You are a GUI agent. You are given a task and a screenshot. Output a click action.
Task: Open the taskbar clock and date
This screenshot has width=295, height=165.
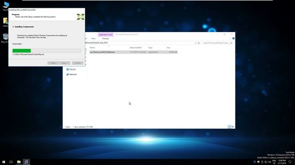282,162
